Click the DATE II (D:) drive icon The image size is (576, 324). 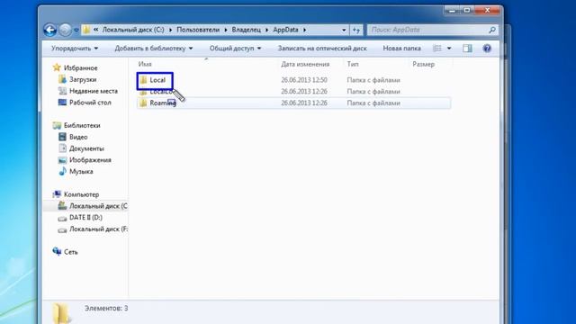(62, 218)
